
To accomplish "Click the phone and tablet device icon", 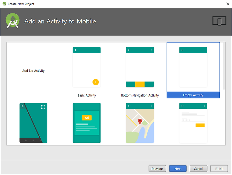I will (219, 21).
